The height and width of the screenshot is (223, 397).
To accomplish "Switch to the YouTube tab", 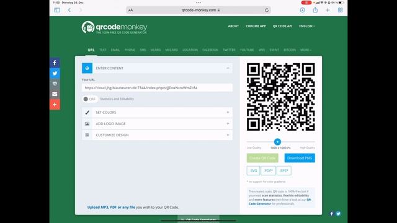I will point(247,50).
